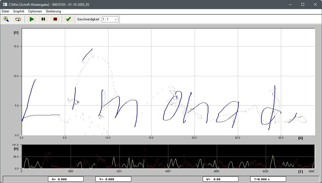Stop playback with the red square button
Viewport: 322px width, 183px height.
[x=55, y=19]
